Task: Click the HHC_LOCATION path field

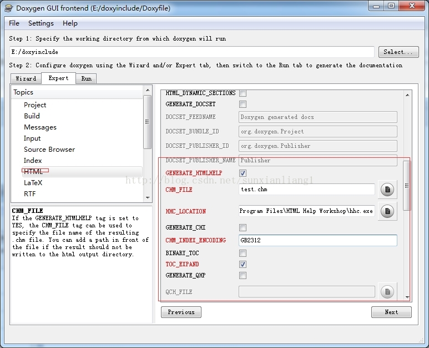Action: coord(307,211)
